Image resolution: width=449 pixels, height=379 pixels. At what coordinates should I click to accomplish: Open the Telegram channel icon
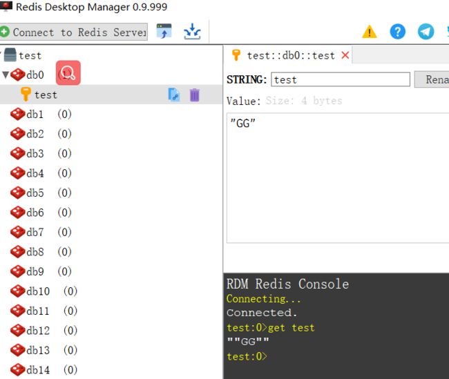coord(426,32)
